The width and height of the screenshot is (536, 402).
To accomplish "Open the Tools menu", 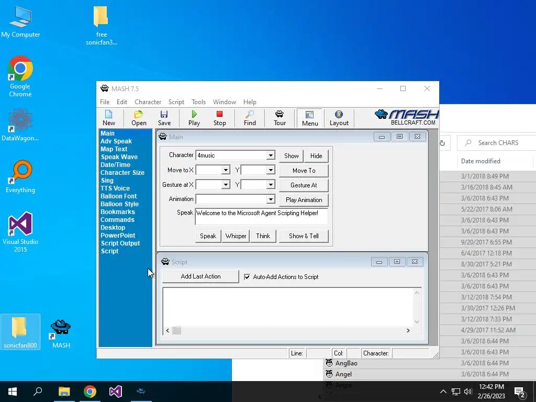I will tap(198, 102).
